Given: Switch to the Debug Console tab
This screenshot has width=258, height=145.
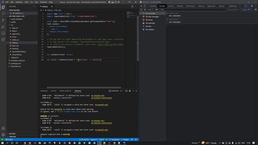Looking at the screenshot, I should [x=65, y=91].
